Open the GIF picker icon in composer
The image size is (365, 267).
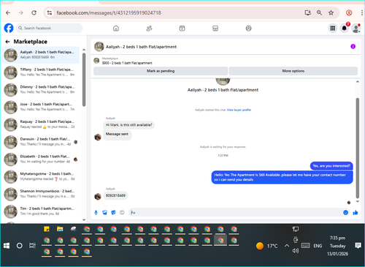point(122,213)
